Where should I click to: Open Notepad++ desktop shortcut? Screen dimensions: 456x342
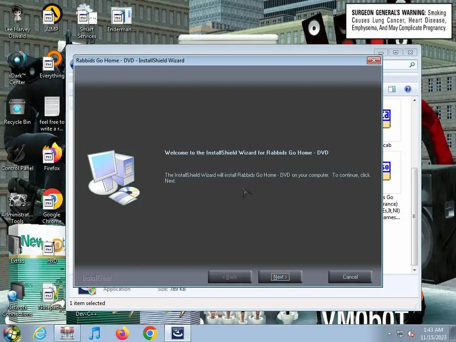(51, 297)
